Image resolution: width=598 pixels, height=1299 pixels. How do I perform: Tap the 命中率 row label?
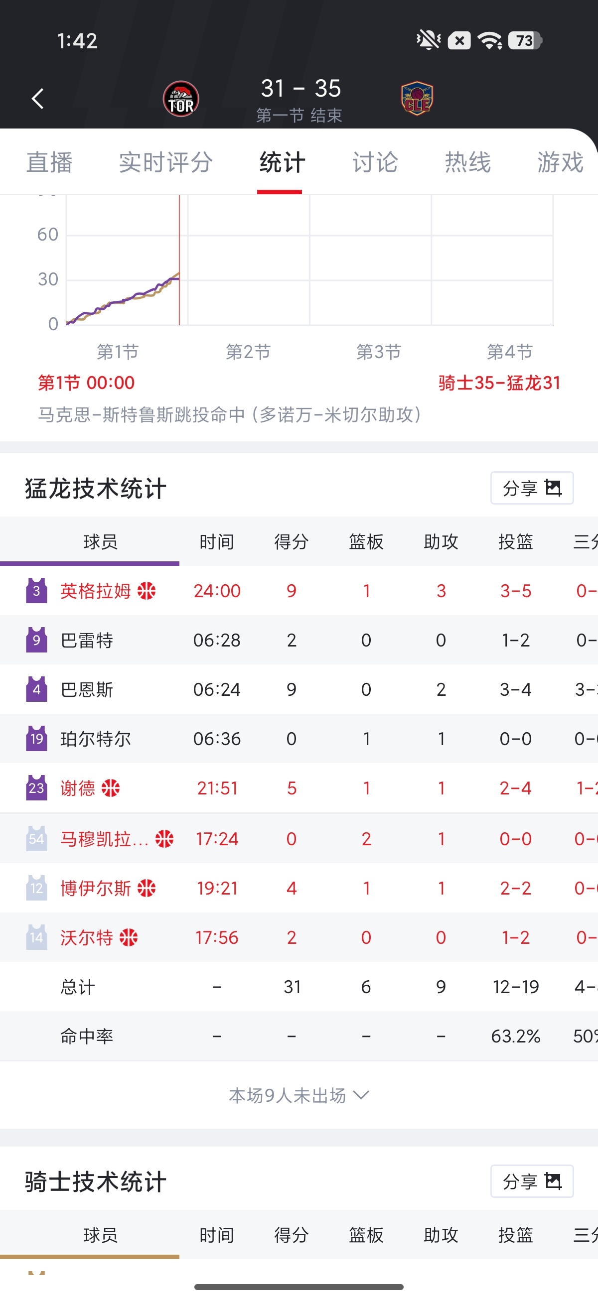pyautogui.click(x=87, y=1037)
